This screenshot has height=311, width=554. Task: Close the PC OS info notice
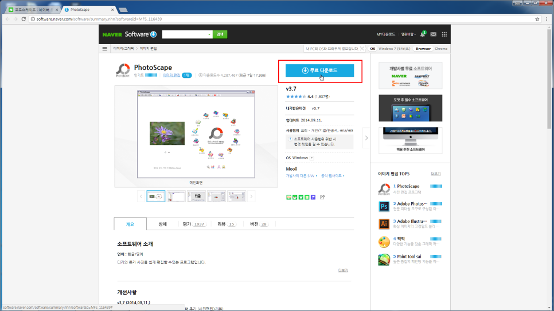[x=362, y=49]
